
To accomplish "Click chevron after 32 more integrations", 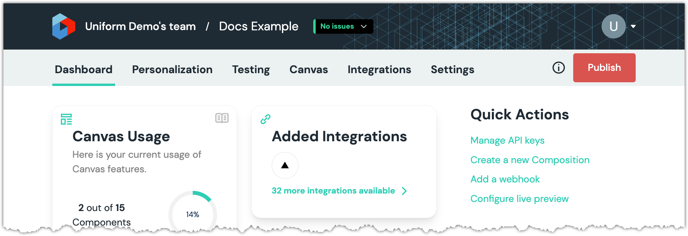I will [404, 191].
